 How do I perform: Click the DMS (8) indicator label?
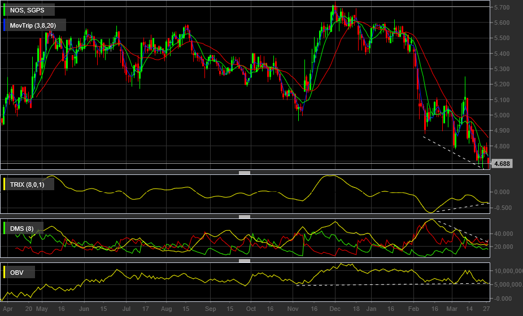pos(22,229)
